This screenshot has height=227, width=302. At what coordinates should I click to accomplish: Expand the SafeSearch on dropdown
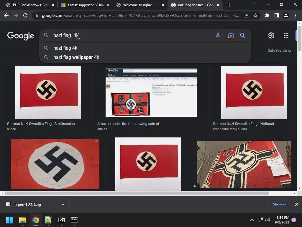tap(281, 50)
